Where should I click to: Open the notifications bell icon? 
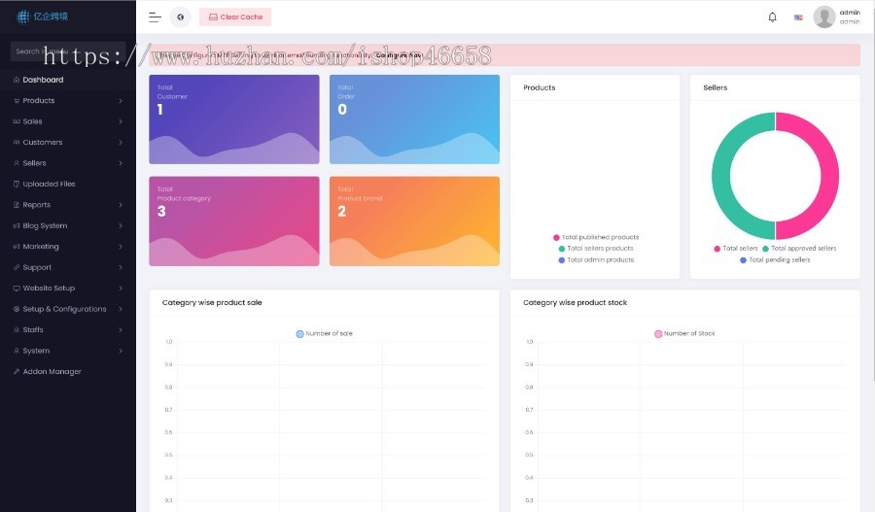coord(772,17)
